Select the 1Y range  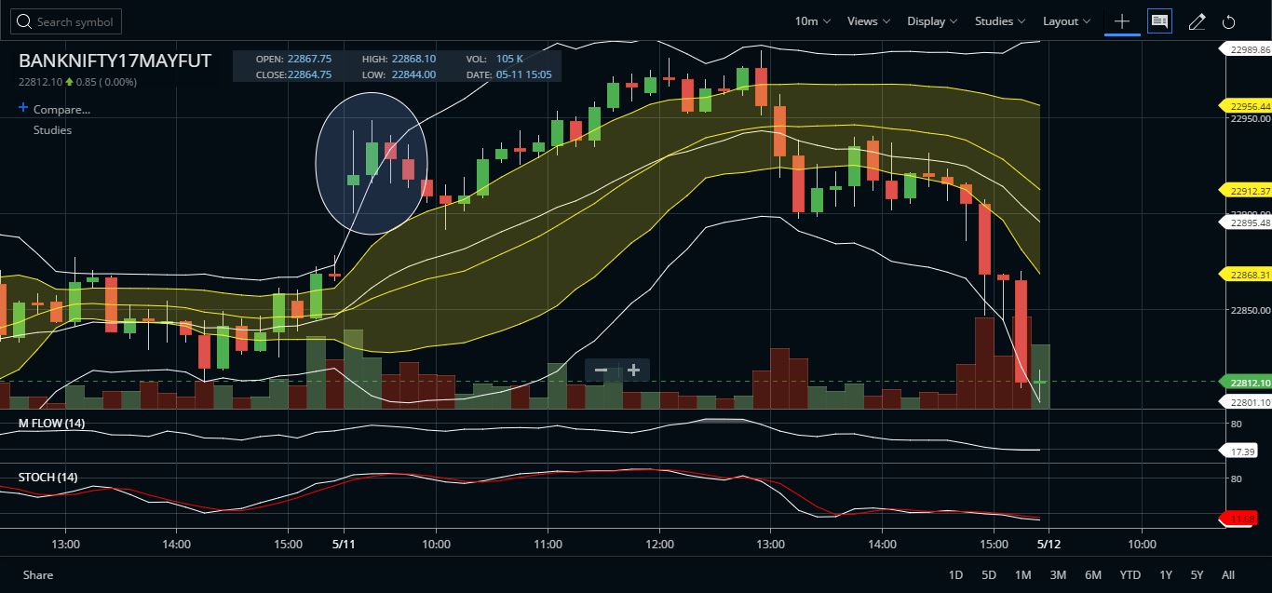pyautogui.click(x=1166, y=575)
